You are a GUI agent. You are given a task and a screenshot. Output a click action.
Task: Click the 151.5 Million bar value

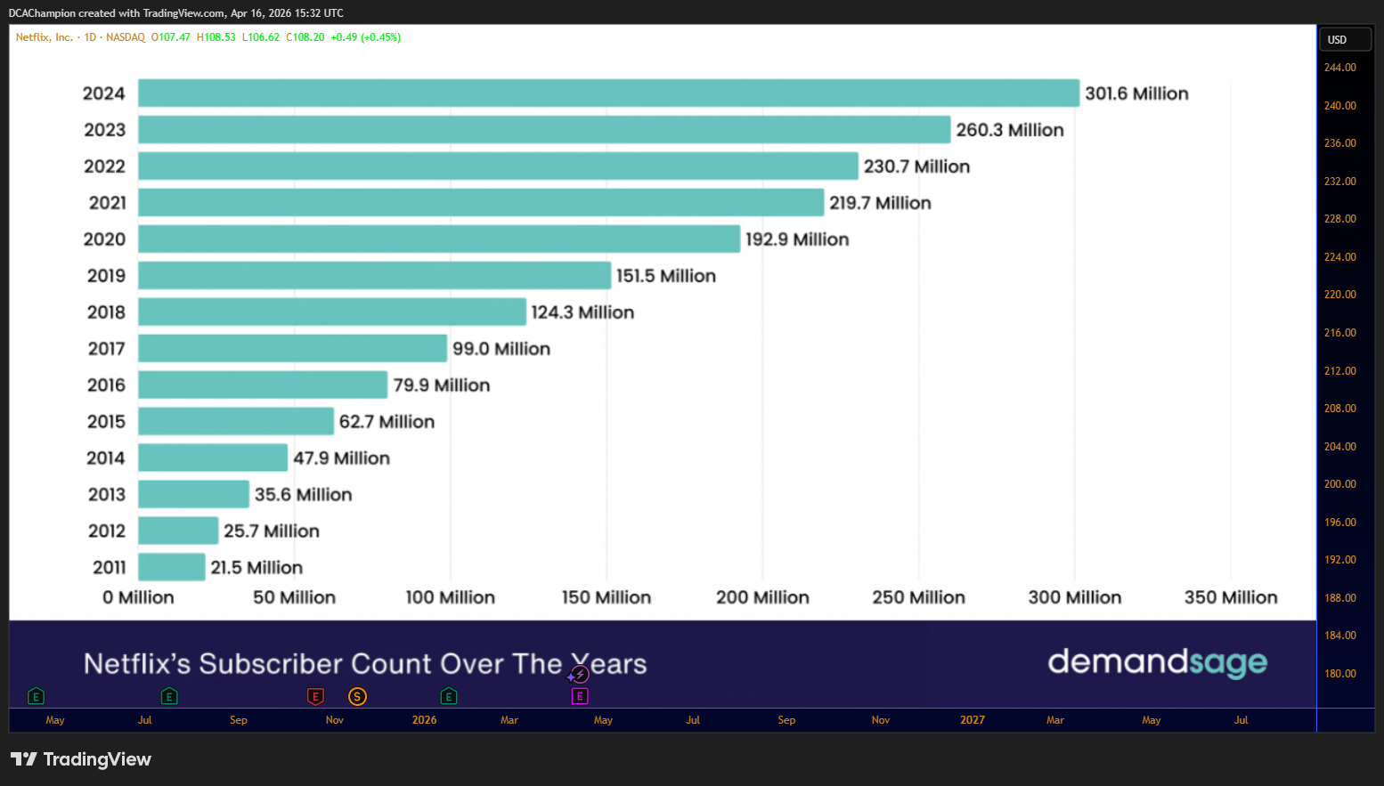coord(666,276)
